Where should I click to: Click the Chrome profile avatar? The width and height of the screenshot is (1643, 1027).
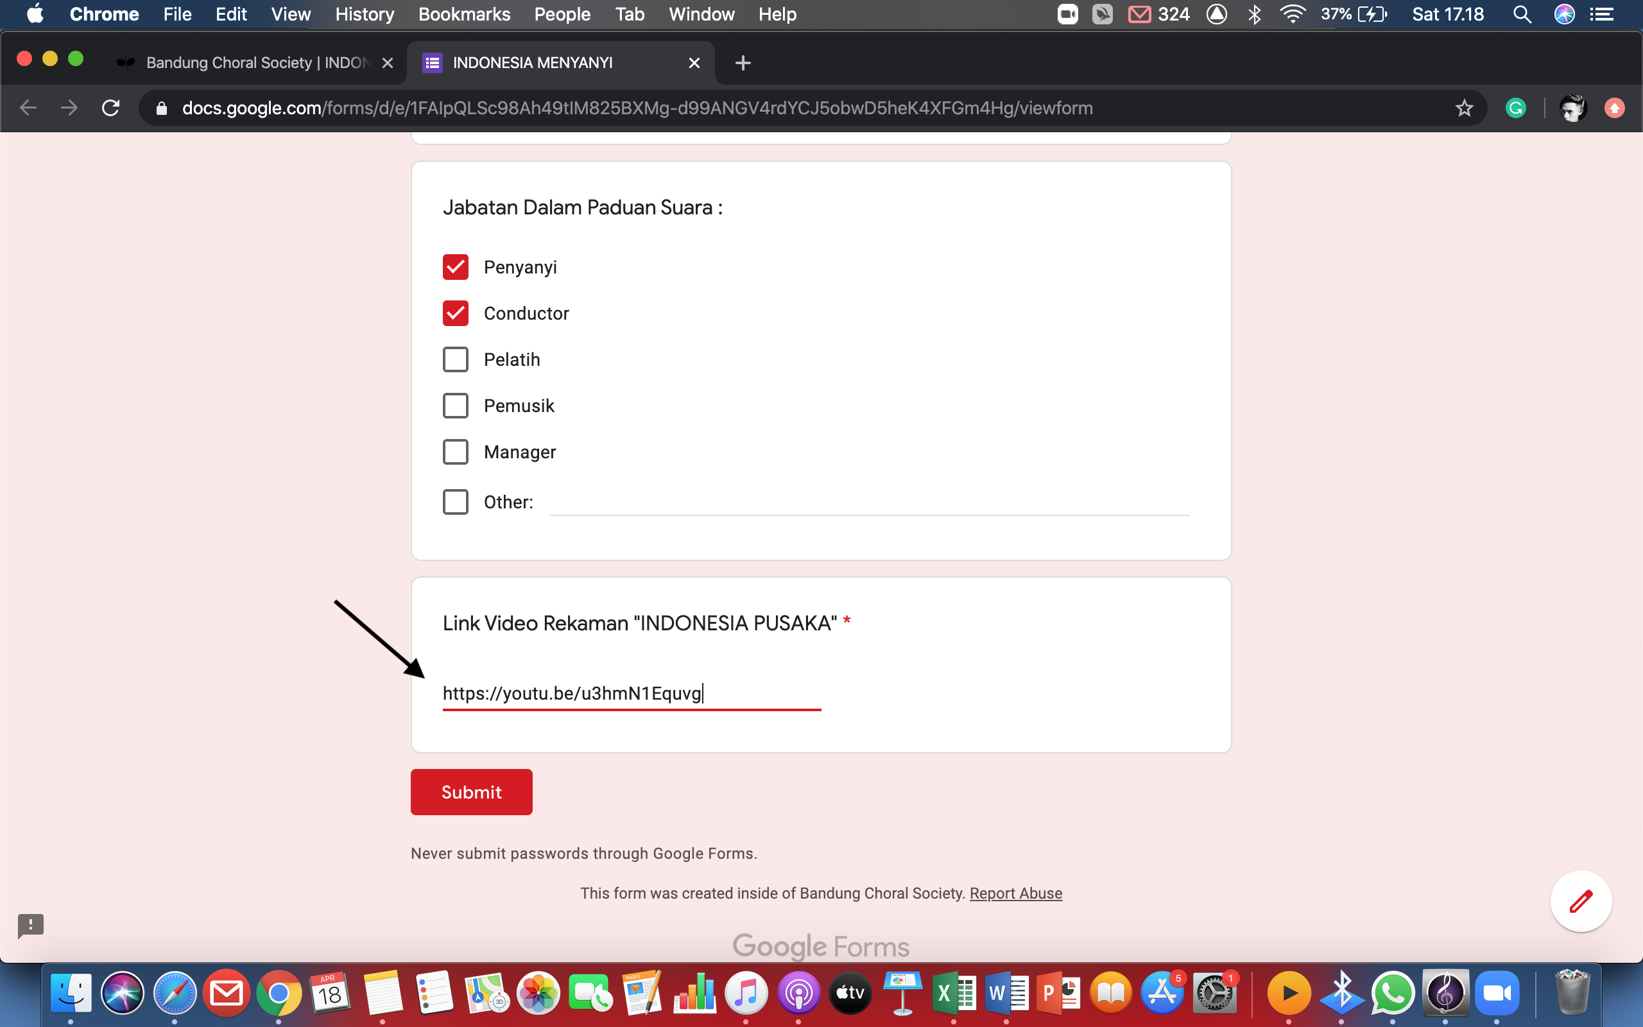pyautogui.click(x=1572, y=108)
